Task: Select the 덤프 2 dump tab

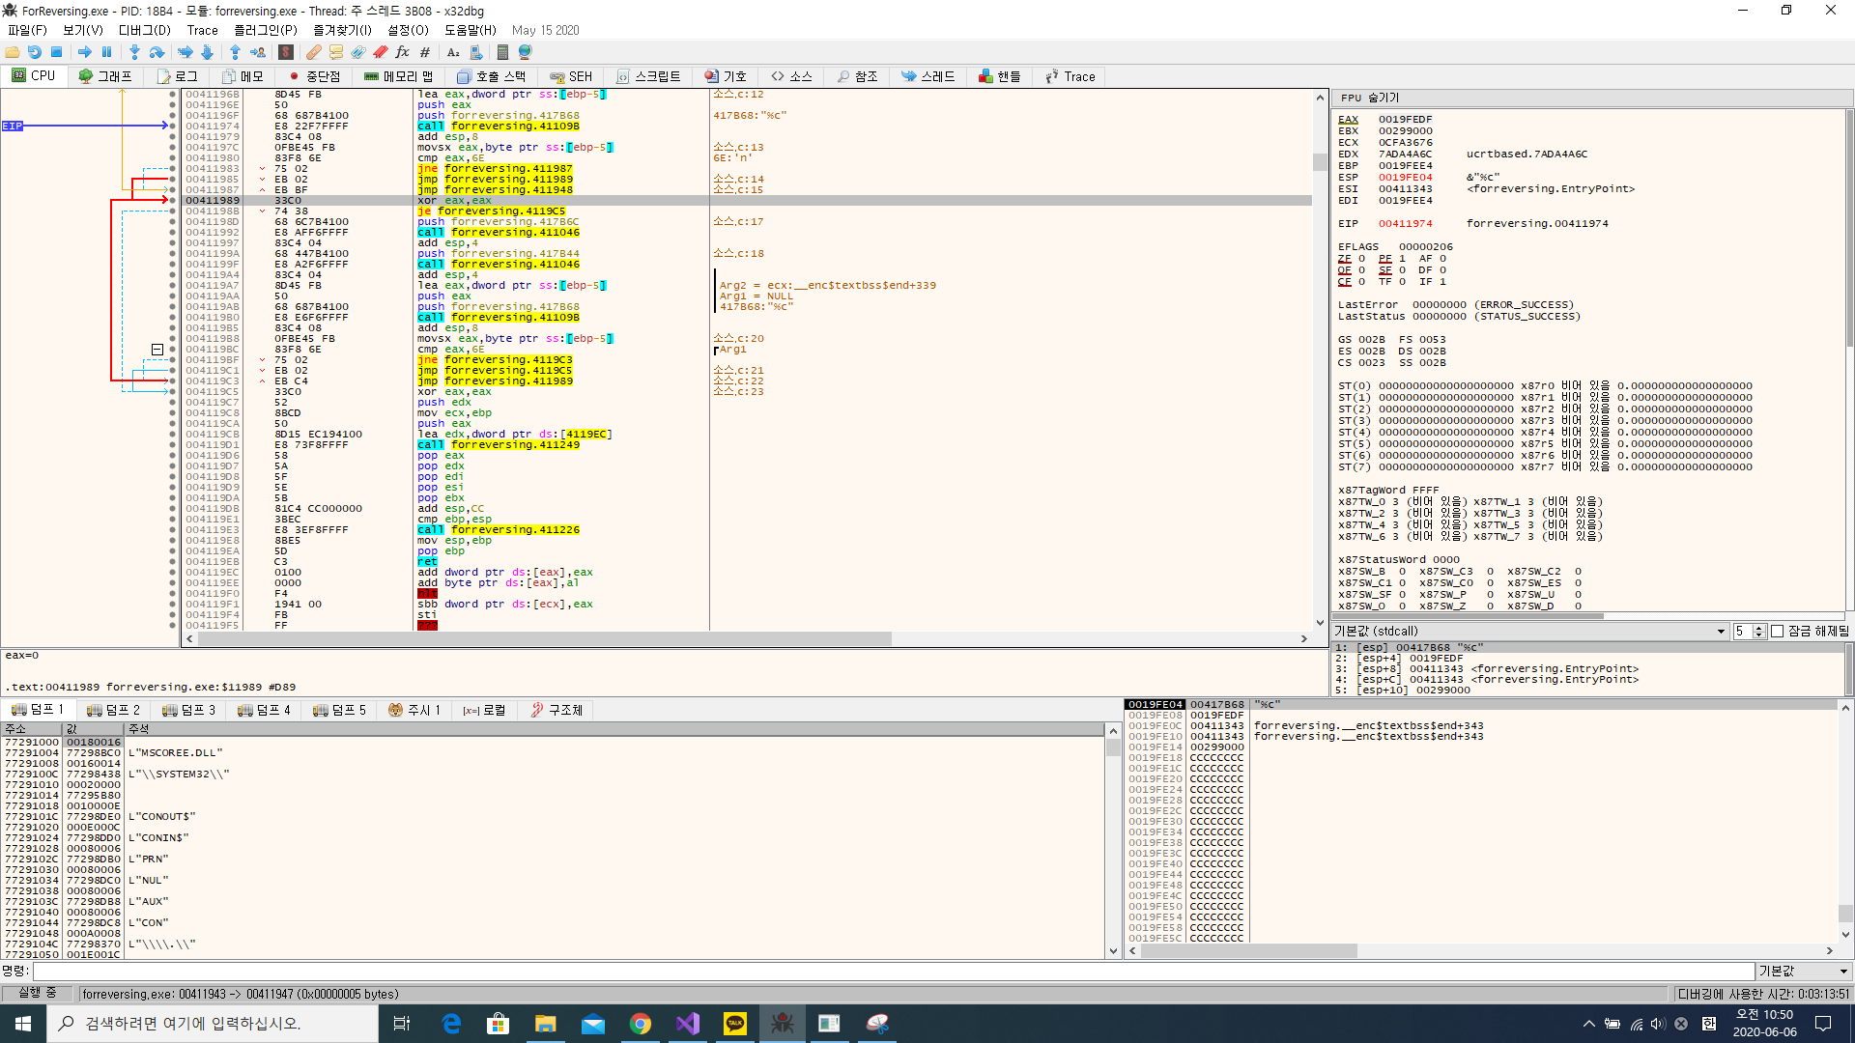Action: click(x=113, y=710)
